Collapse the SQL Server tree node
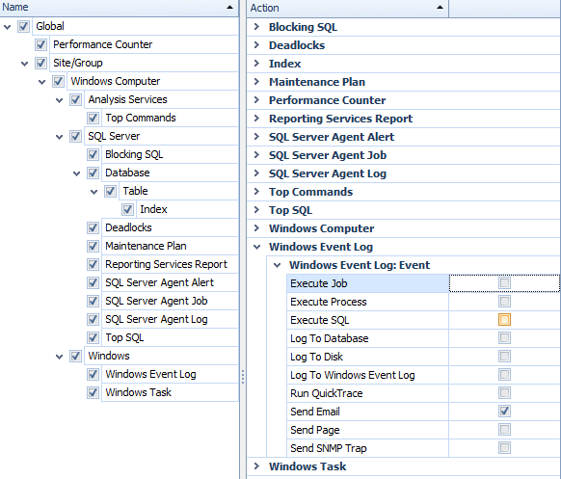The image size is (561, 479). click(x=60, y=137)
